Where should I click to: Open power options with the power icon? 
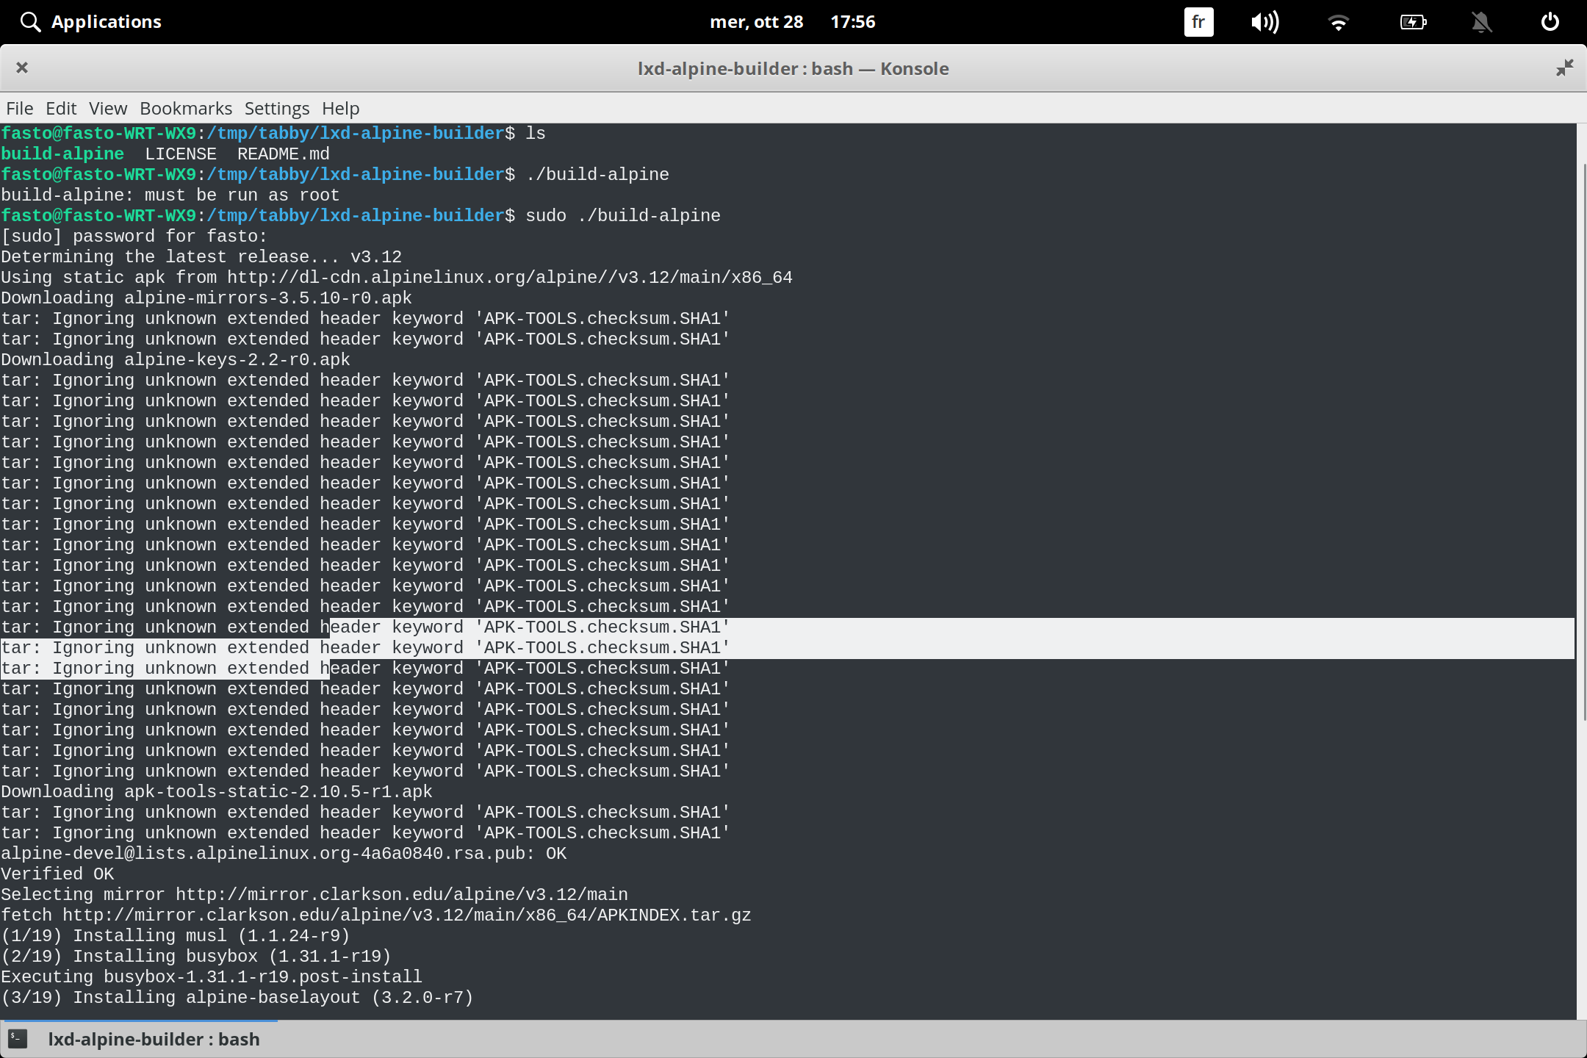pyautogui.click(x=1550, y=21)
